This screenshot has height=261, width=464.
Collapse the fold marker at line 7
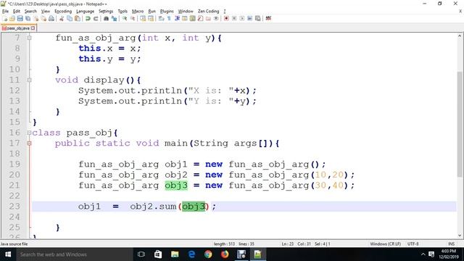click(x=29, y=38)
